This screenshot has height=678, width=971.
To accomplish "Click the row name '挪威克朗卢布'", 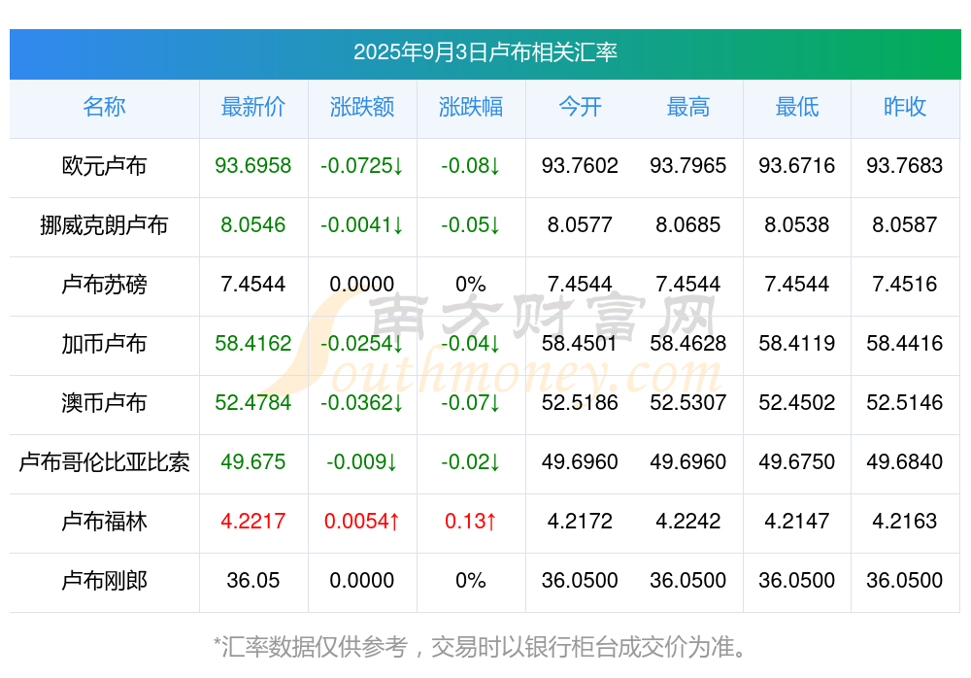I will 104,225.
